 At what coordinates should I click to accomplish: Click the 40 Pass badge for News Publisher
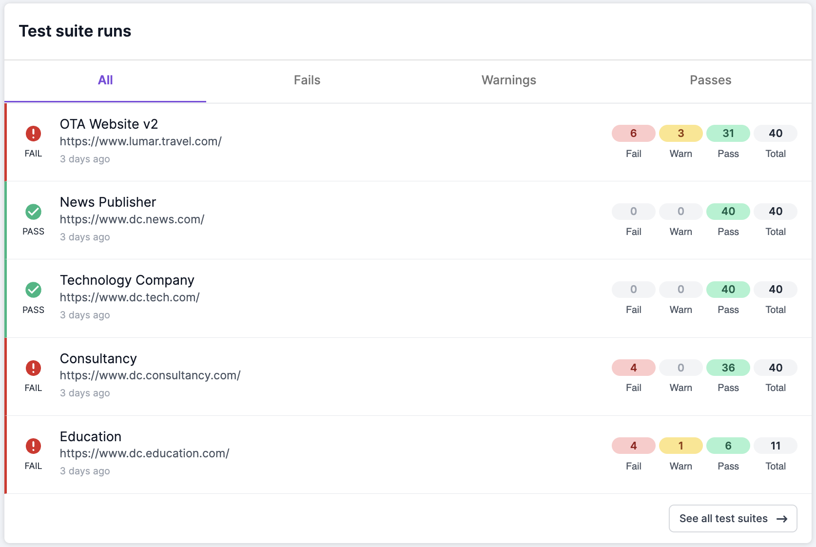(x=728, y=212)
